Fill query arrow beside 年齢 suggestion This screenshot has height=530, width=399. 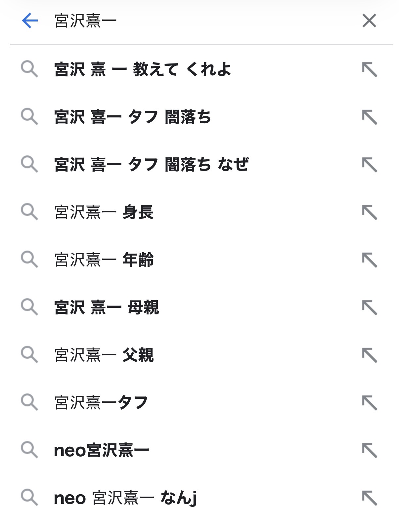369,260
